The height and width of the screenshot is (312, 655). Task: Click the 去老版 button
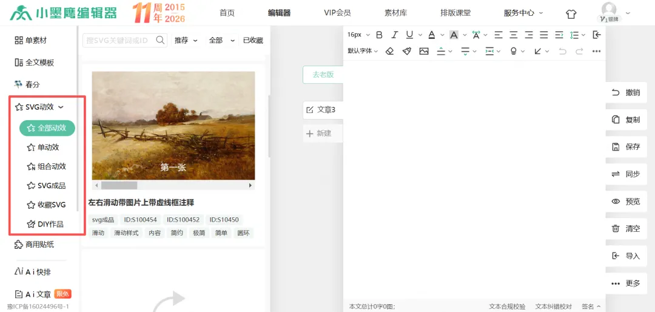pos(323,75)
